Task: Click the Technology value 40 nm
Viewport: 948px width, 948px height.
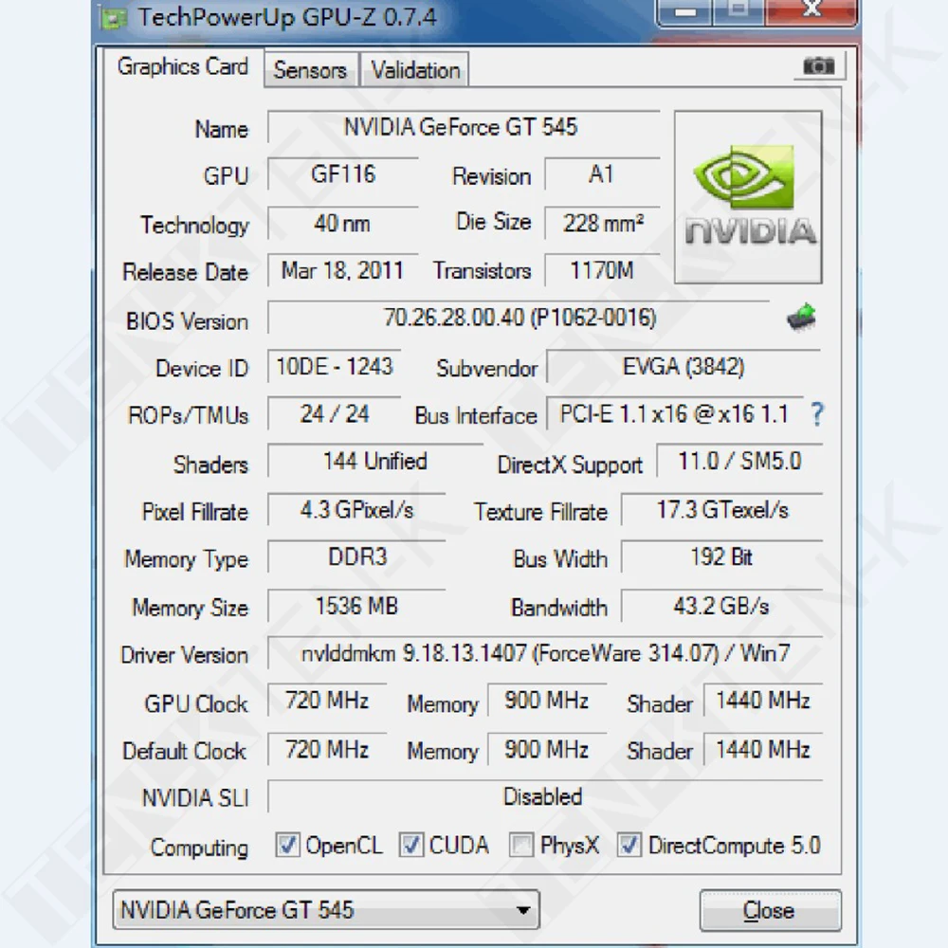Action: (x=343, y=223)
